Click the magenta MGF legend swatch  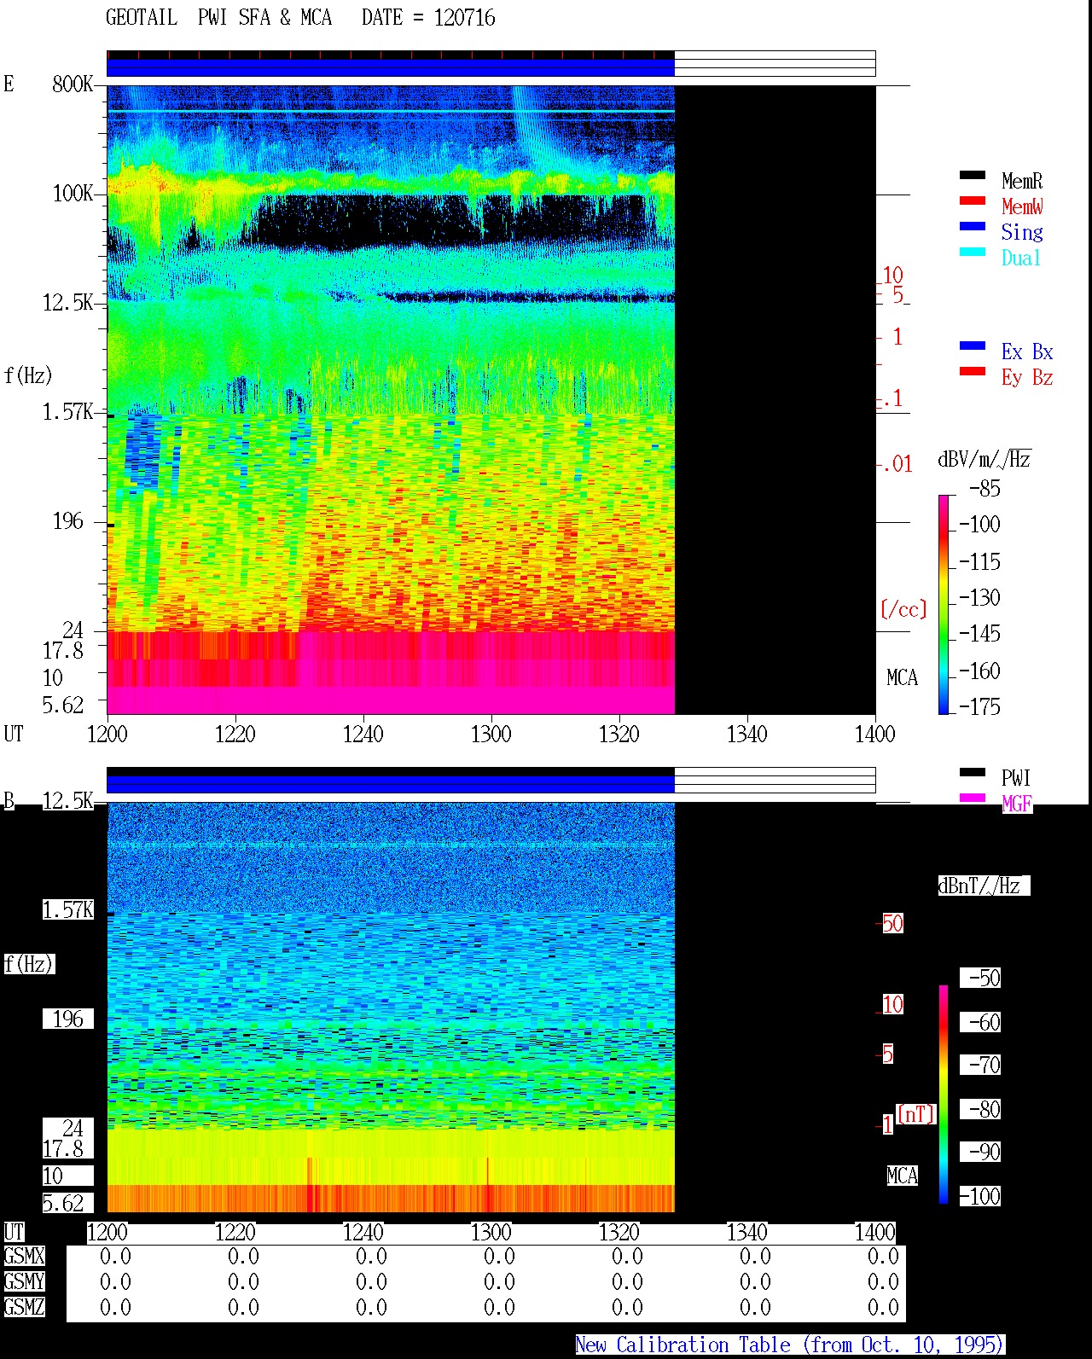(x=973, y=799)
